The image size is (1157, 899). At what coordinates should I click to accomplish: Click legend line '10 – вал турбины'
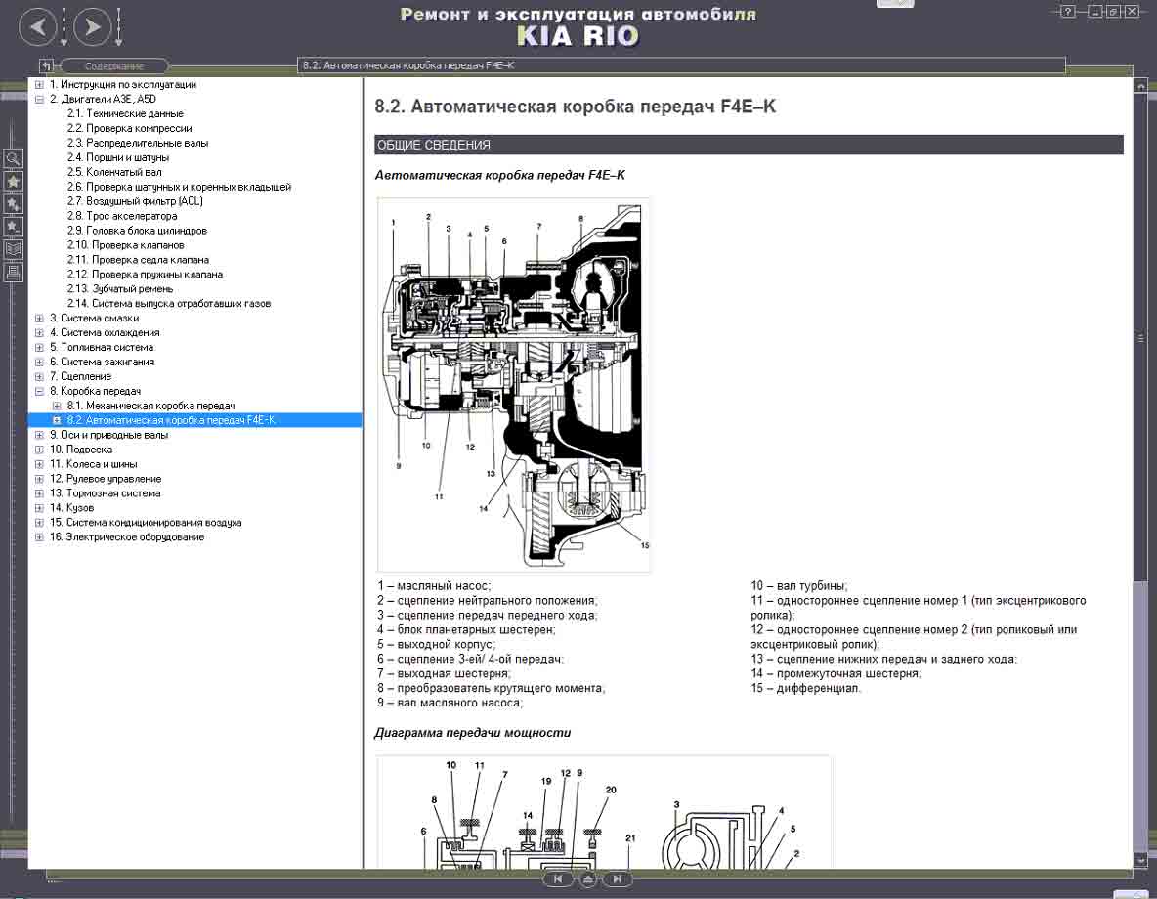799,586
